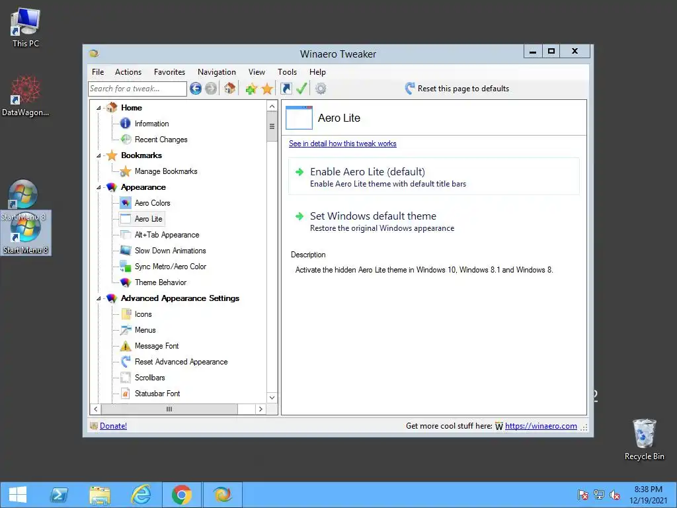Open the Scrollbars tweak

click(x=149, y=378)
